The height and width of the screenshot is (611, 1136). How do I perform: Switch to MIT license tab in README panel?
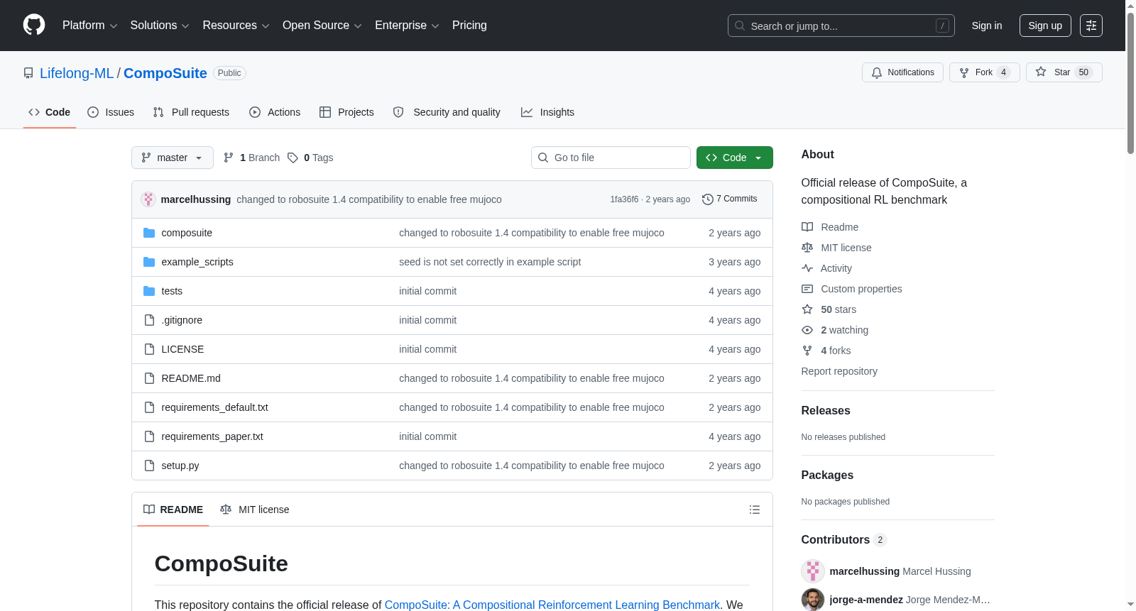255,510
